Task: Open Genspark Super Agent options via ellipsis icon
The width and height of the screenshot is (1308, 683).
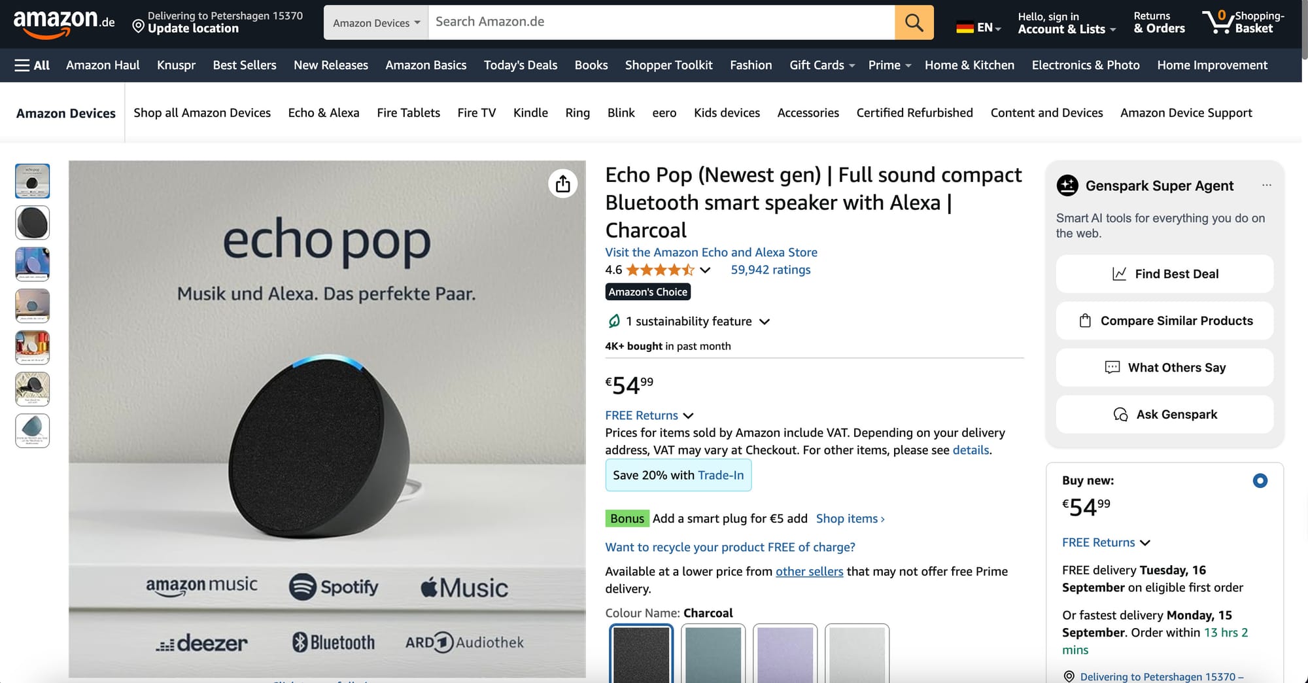Action: [x=1268, y=185]
